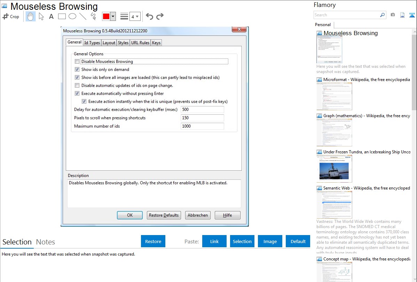Open Semantic Web snapshot thumbnail

(334, 205)
